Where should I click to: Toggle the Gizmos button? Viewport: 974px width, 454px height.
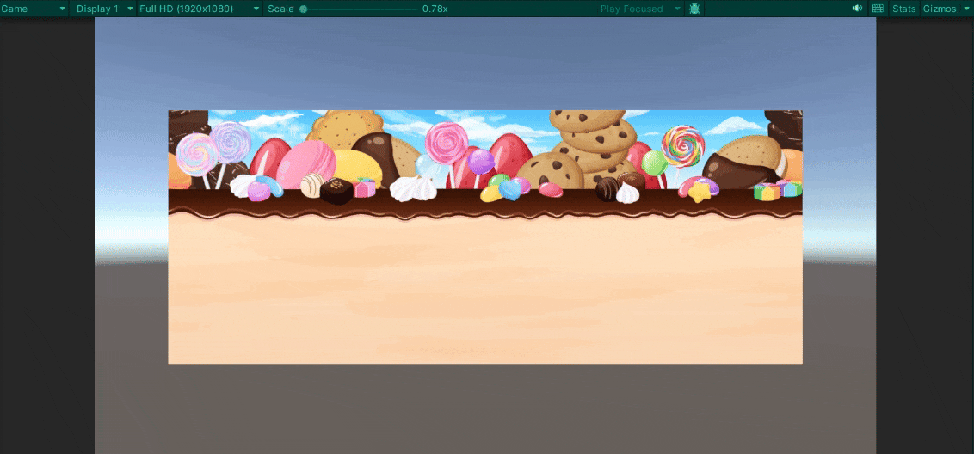[940, 9]
